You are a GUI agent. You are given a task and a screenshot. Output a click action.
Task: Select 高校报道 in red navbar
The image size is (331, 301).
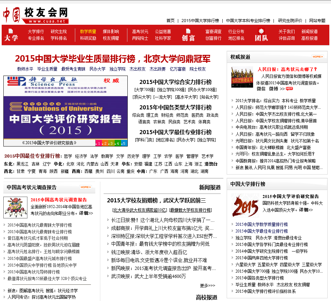(x=310, y=38)
